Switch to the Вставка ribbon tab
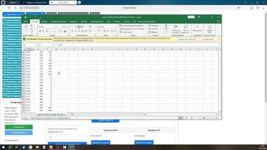This screenshot has height=150, width=267. 45,22
